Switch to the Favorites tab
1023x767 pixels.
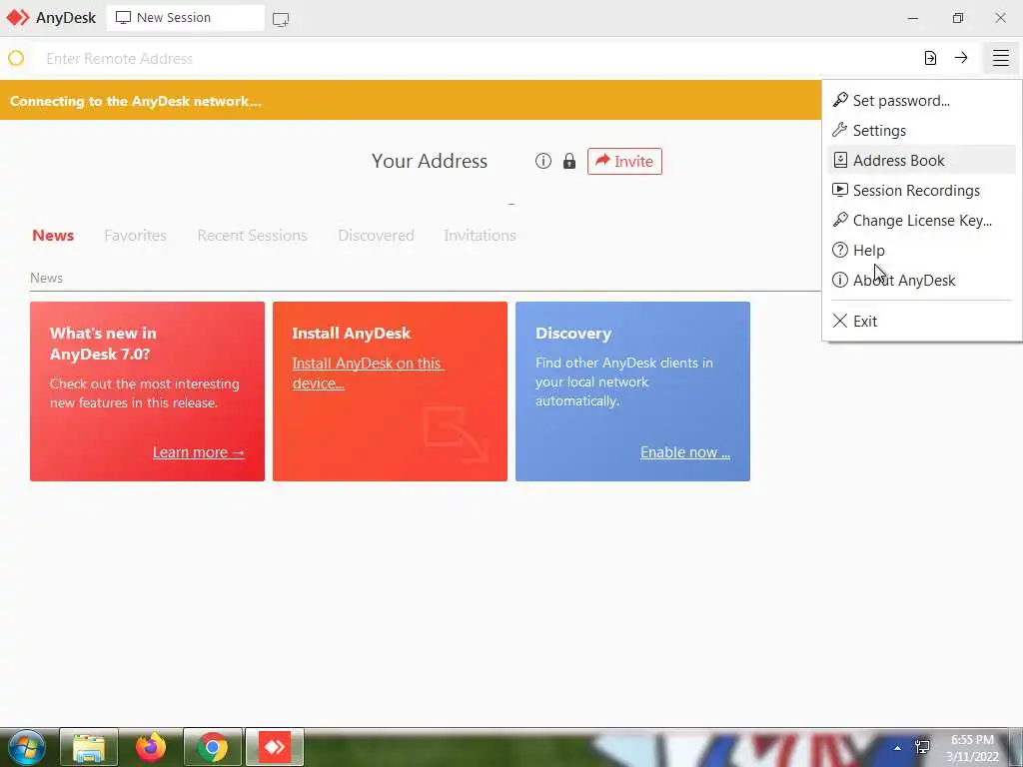[x=135, y=236]
